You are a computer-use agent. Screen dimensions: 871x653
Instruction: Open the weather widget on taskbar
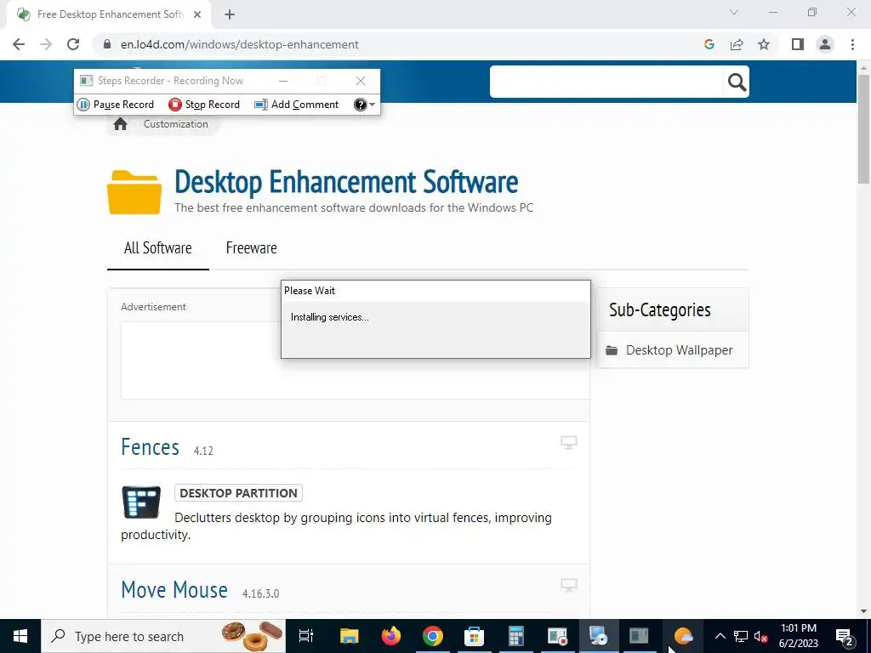683,636
